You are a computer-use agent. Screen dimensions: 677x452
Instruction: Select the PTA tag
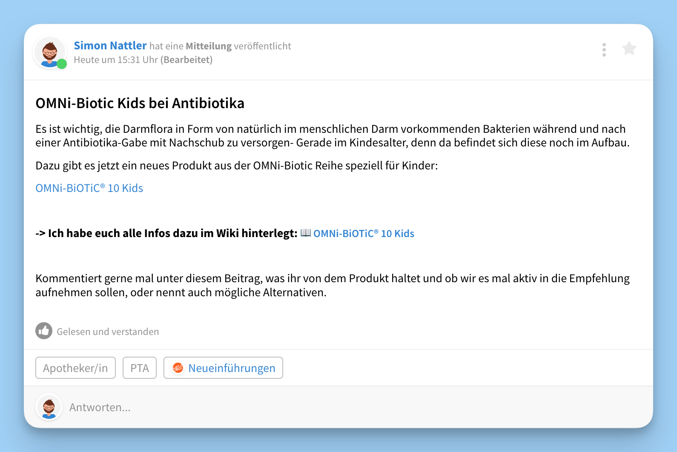(140, 368)
